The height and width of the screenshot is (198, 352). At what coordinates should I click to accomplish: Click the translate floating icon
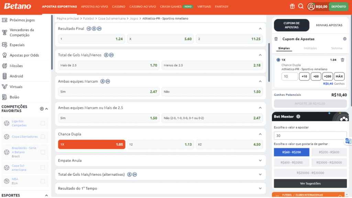348,141
